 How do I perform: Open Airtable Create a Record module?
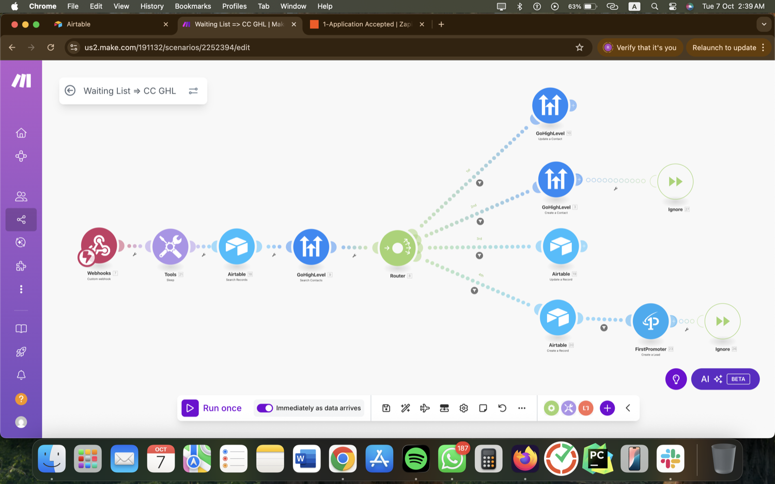(x=557, y=318)
